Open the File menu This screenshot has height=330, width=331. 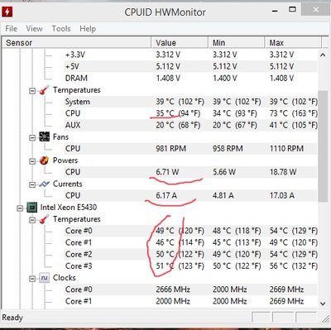pos(12,29)
